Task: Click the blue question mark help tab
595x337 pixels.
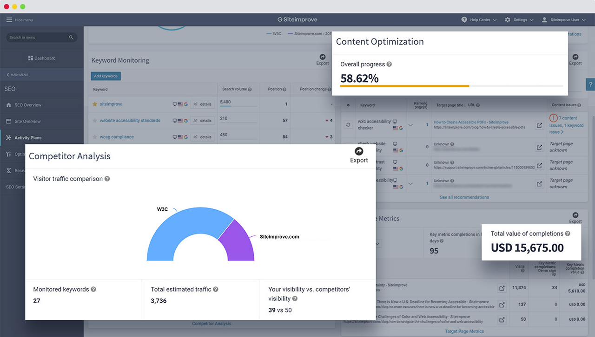Action: (x=590, y=84)
